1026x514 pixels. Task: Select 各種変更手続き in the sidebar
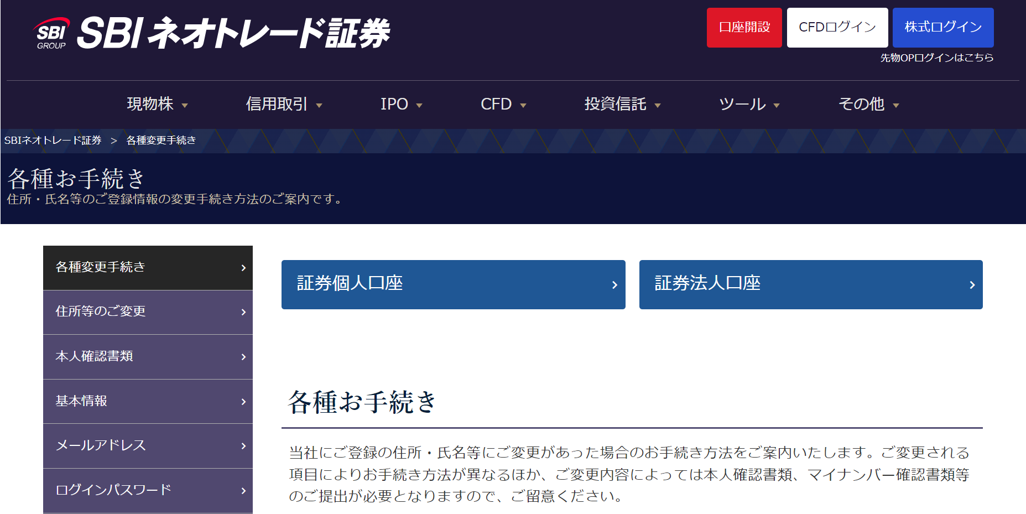148,268
